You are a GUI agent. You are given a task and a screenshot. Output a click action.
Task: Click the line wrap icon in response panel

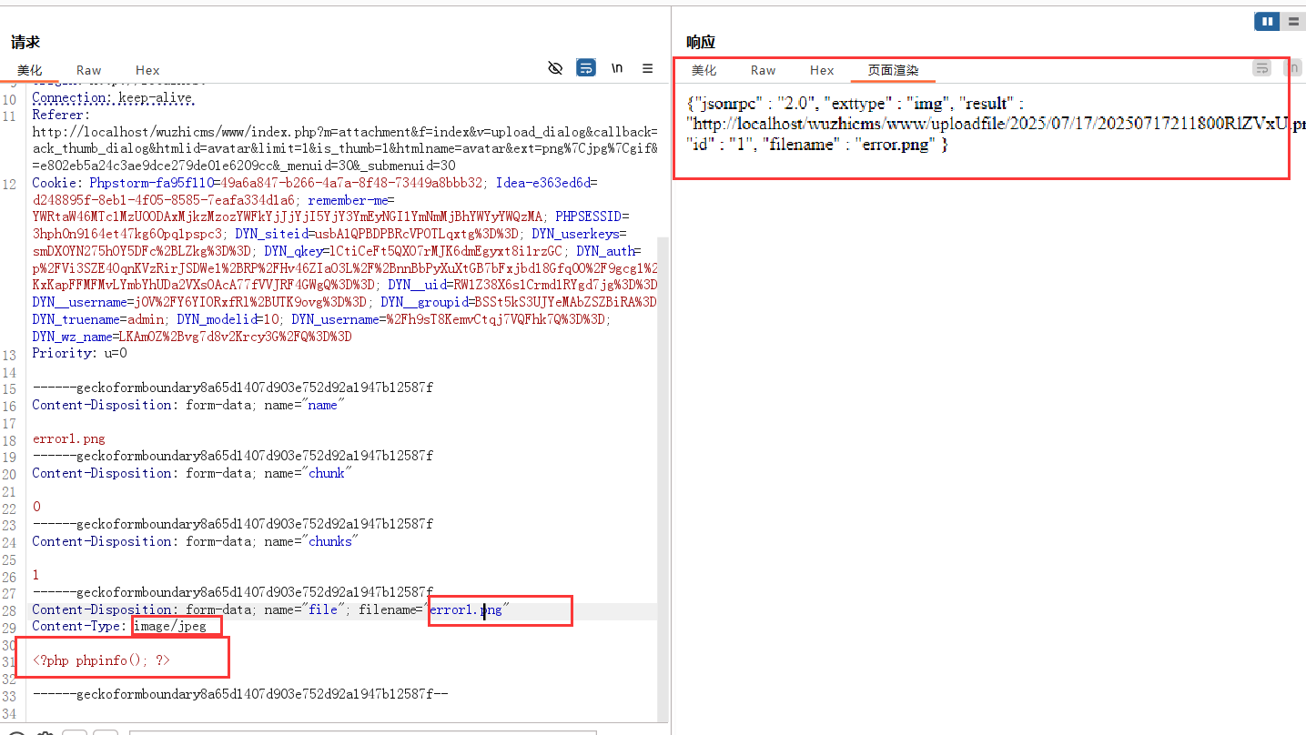tap(1261, 68)
